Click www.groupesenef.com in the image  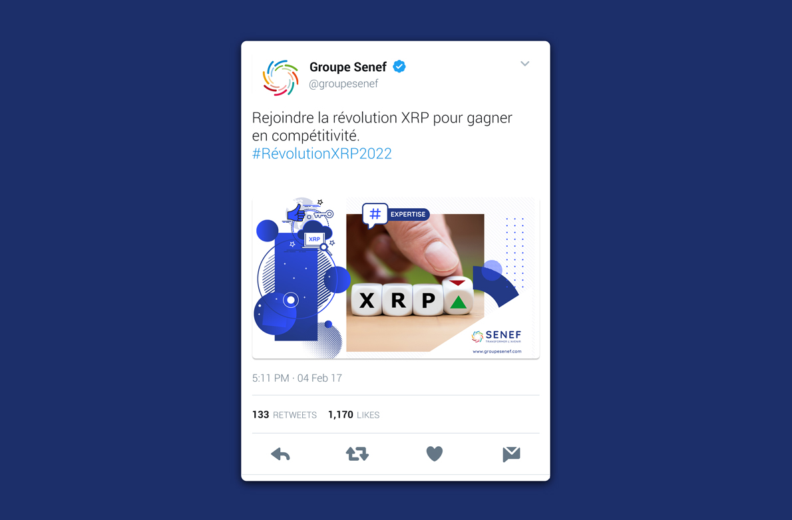pos(497,351)
